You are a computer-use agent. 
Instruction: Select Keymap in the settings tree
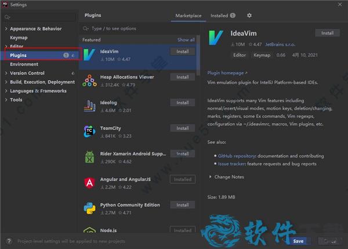coord(19,38)
